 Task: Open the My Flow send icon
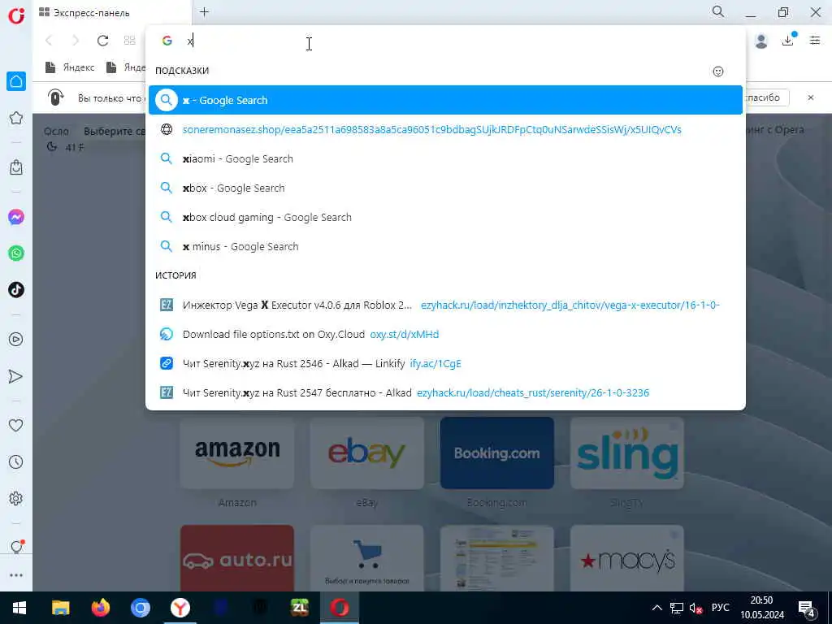[16, 376]
